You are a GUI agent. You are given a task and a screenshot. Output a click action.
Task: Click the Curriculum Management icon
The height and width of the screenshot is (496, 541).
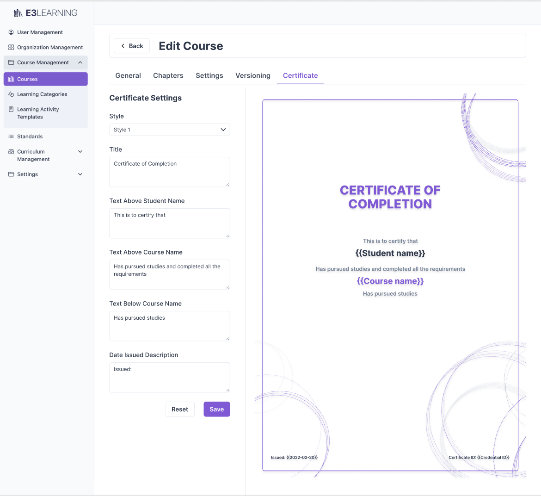coord(11,152)
